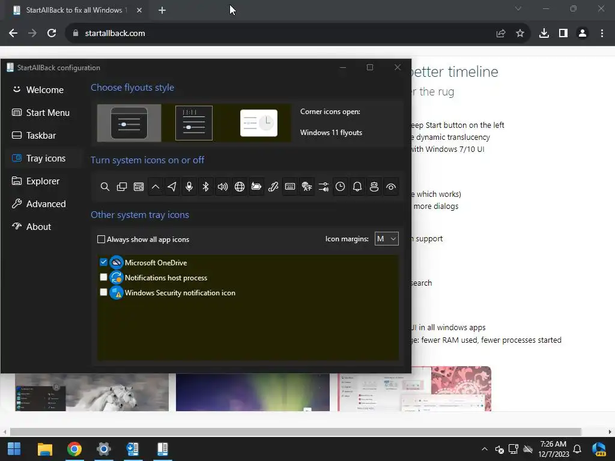Enable Always show all app icons
Image resolution: width=615 pixels, height=461 pixels.
click(x=101, y=239)
